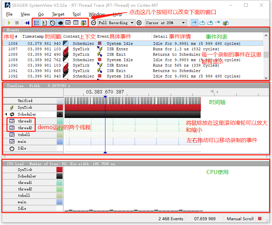Click the auto-scroll arrow toolbar icon
This screenshot has width=272, height=225.
click(194, 23)
